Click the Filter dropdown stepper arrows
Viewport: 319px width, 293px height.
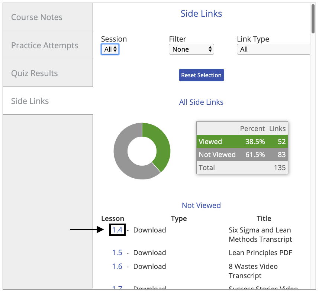pyautogui.click(x=210, y=49)
